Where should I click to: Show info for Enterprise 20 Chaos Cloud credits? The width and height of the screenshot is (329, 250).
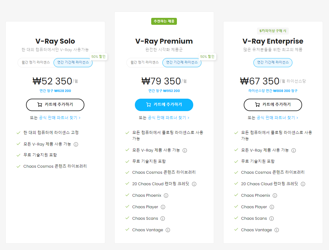coord(303,184)
